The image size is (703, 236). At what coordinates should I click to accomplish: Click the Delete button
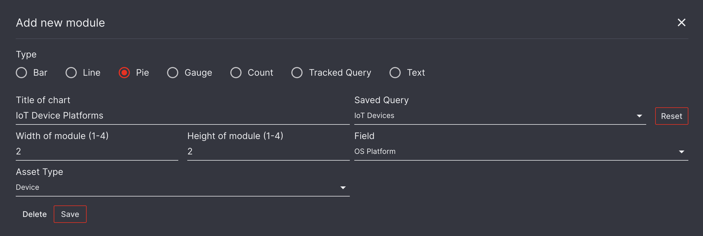35,214
